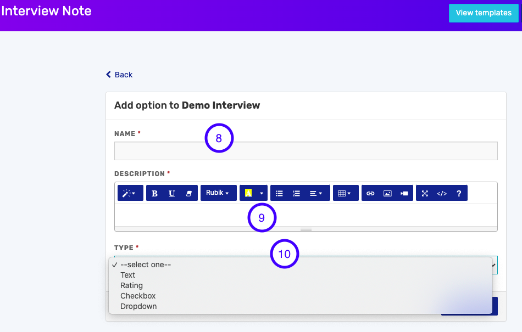Click the View templates button
The height and width of the screenshot is (332, 522).
(x=484, y=13)
